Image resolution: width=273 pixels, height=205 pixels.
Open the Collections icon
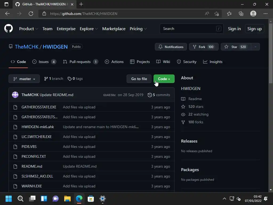[x=241, y=14]
